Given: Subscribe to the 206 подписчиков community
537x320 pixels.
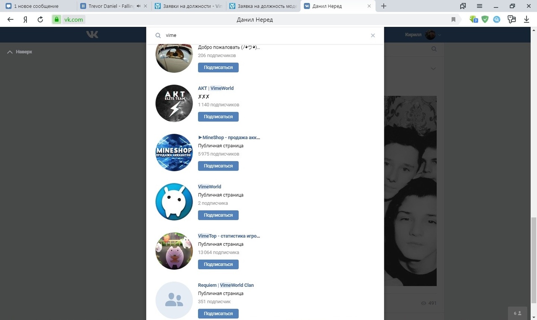Looking at the screenshot, I should point(218,67).
